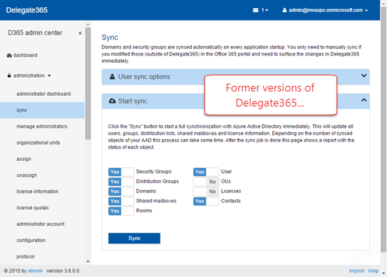The width and height of the screenshot is (387, 277).
Task: Click the user icon in User sync options
Action: click(x=112, y=76)
